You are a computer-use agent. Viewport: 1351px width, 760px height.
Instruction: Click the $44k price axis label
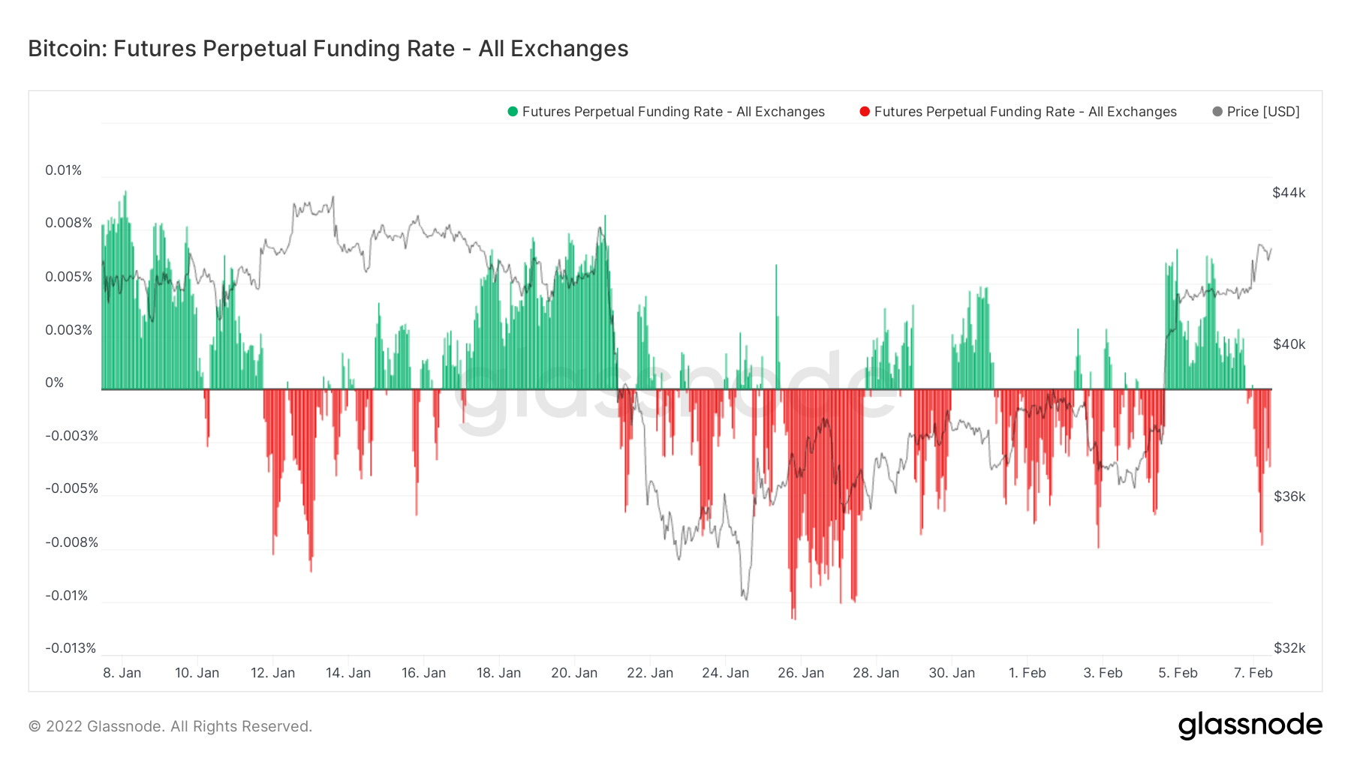click(x=1289, y=193)
